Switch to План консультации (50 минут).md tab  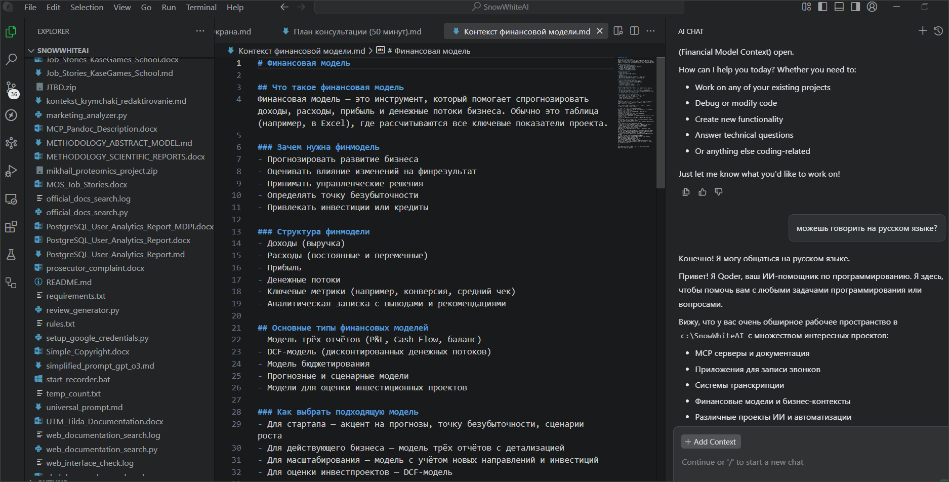point(357,31)
